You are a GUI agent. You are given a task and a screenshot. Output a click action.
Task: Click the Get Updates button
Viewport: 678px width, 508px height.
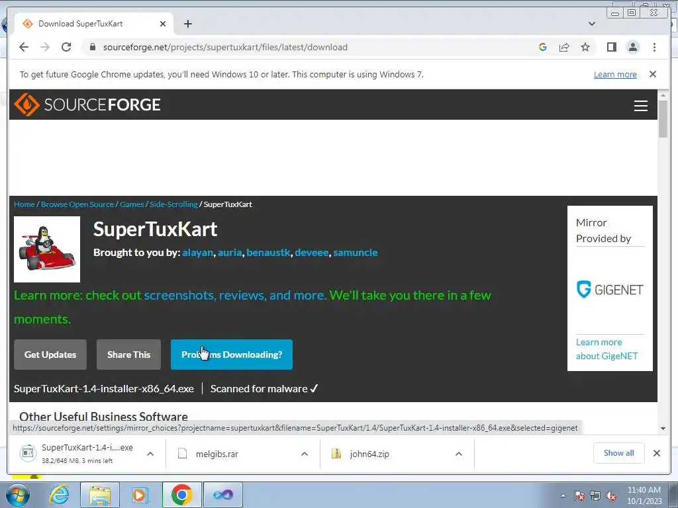click(x=50, y=355)
